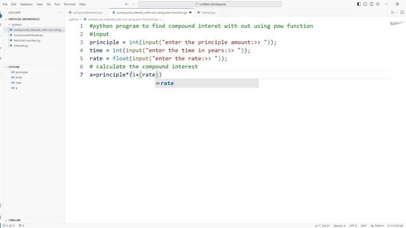Image resolution: width=406 pixels, height=228 pixels.
Task: Click Spaces: 4 indentation setting
Action: point(339,225)
